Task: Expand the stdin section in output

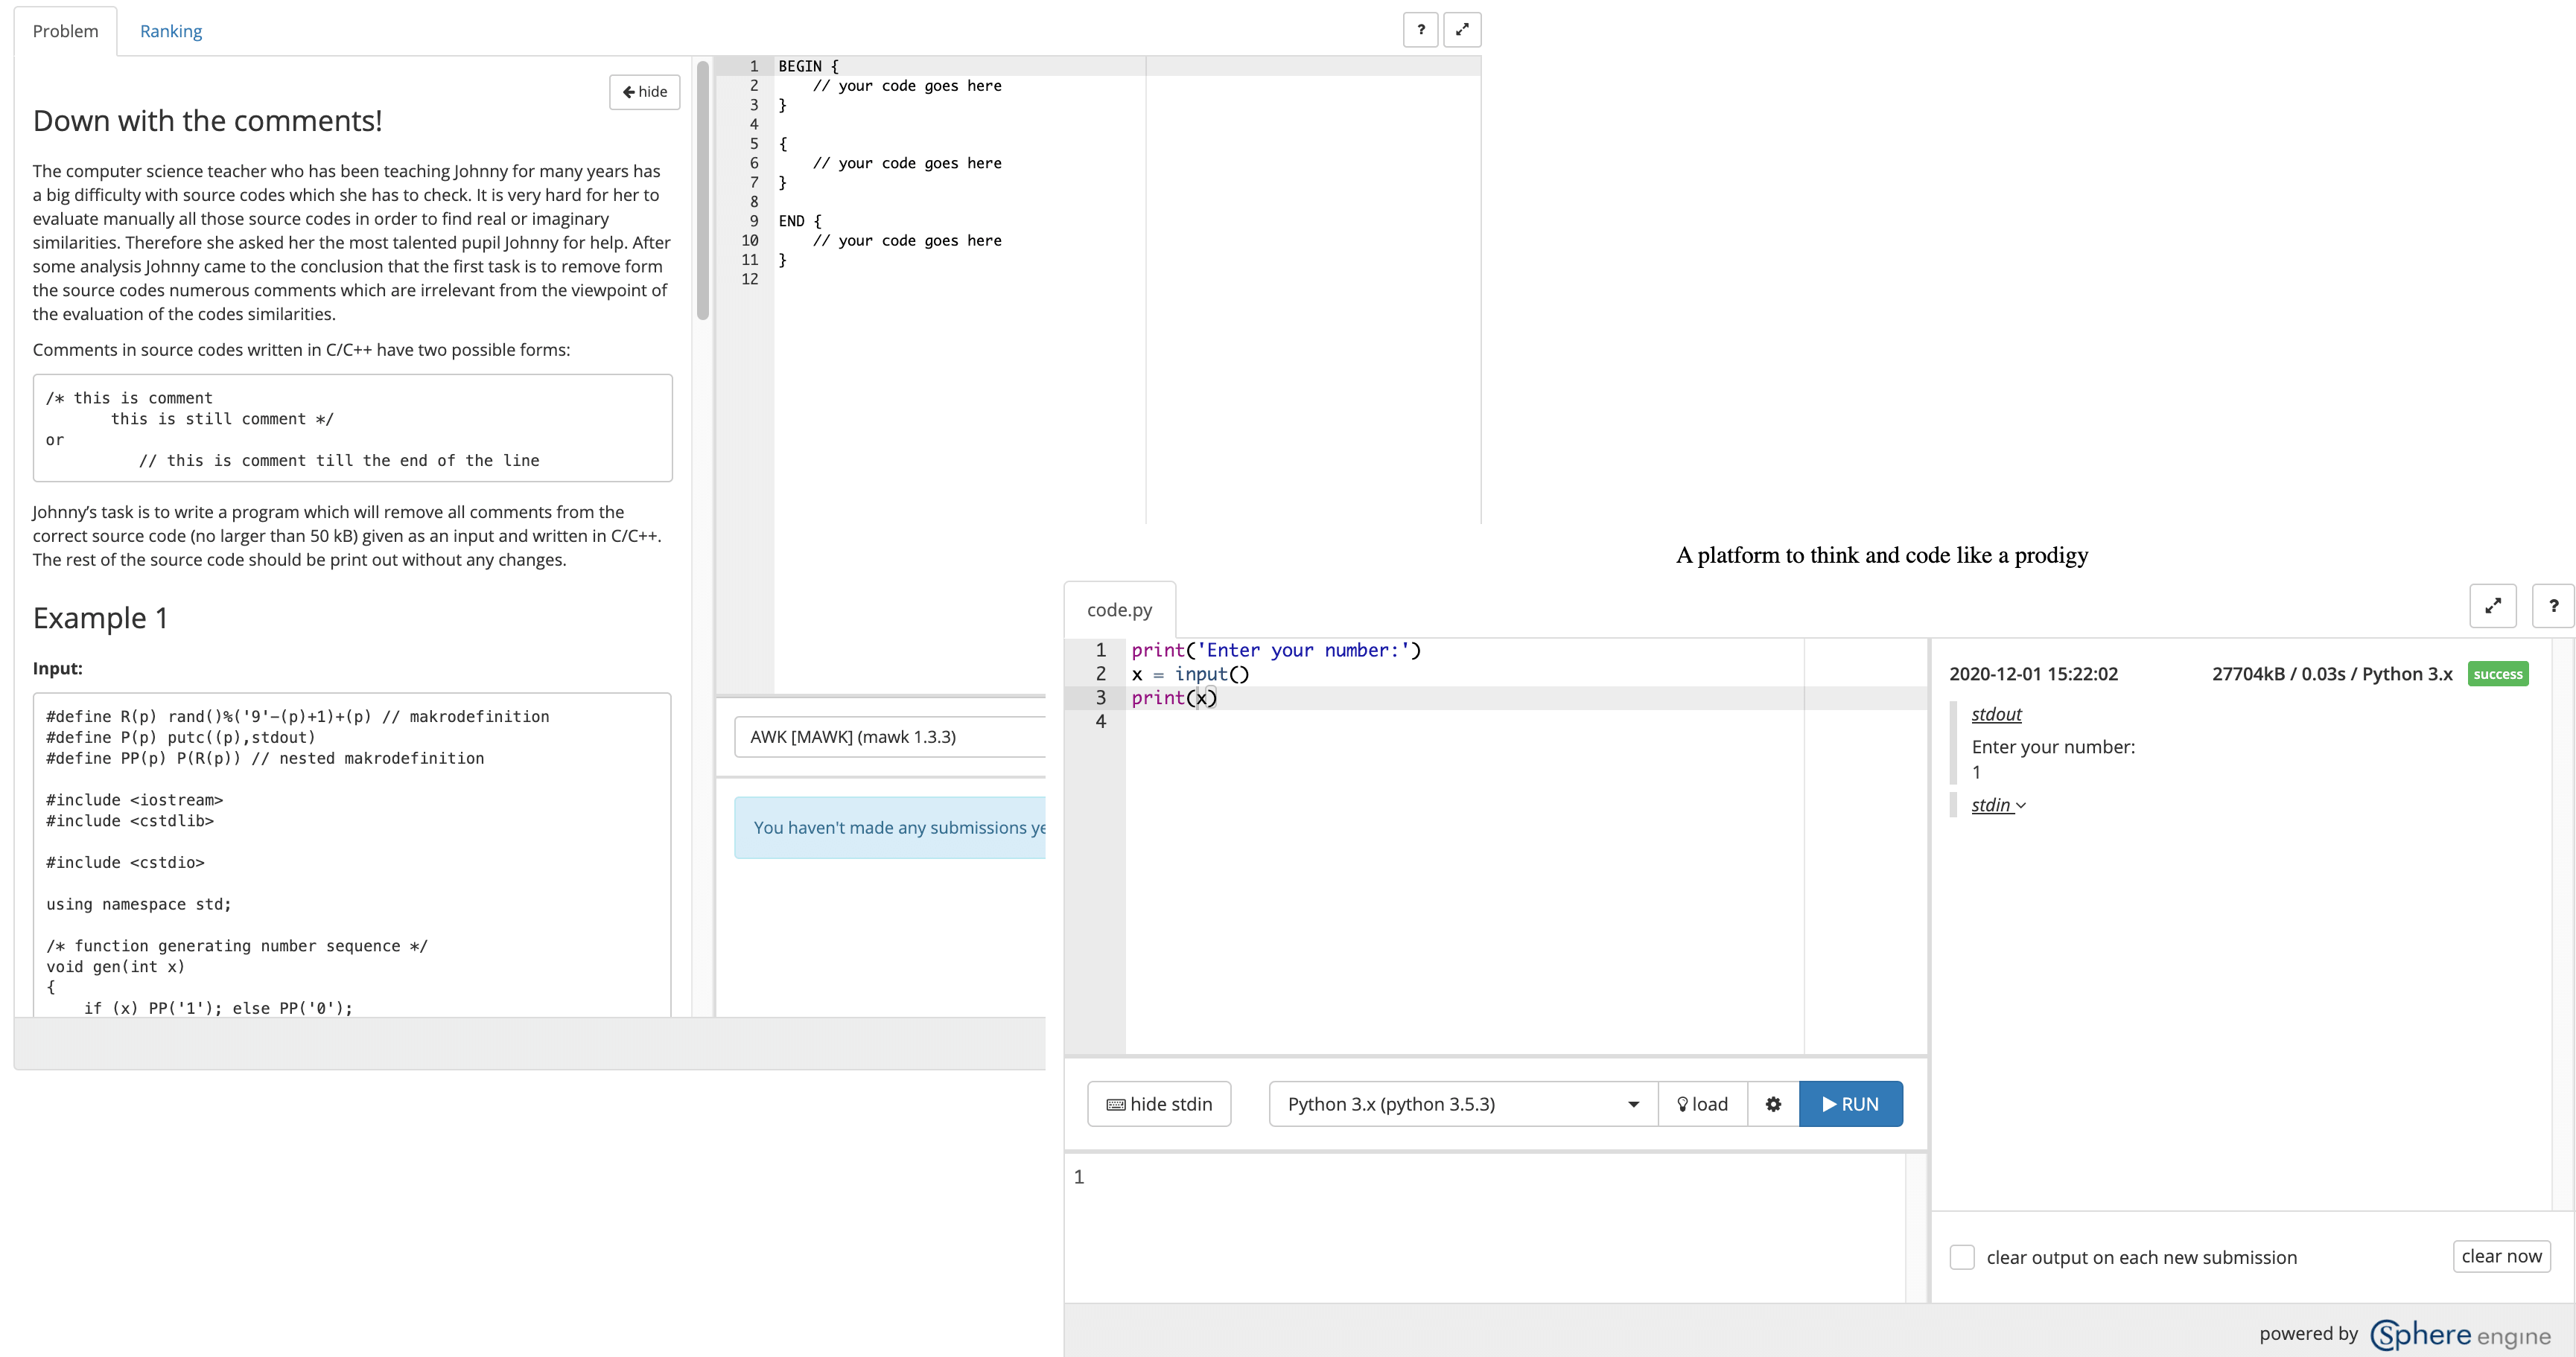Action: (x=1998, y=805)
